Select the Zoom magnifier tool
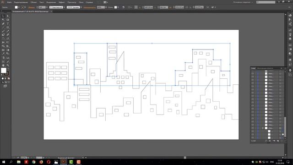The height and width of the screenshot is (165, 293). tap(8, 65)
